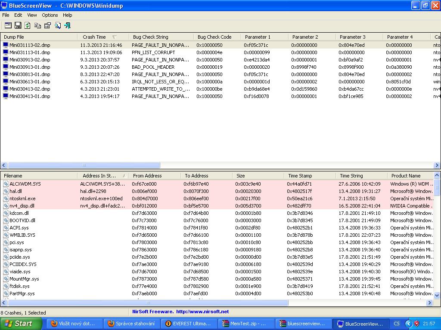Image resolution: width=441 pixels, height=330 pixels.
Task: Click the hal.dll file icon
Action: point(6,191)
